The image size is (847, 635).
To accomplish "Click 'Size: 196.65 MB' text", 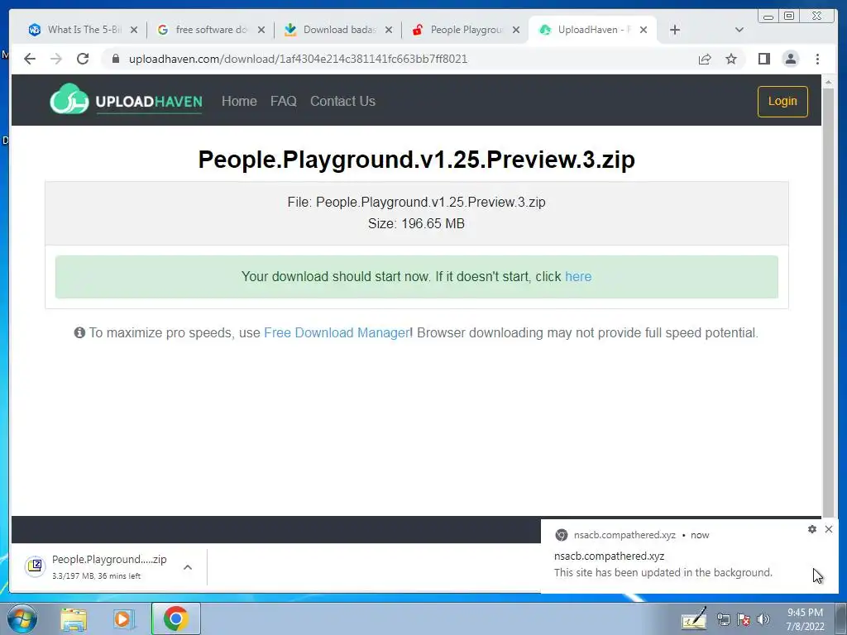I will click(x=417, y=223).
